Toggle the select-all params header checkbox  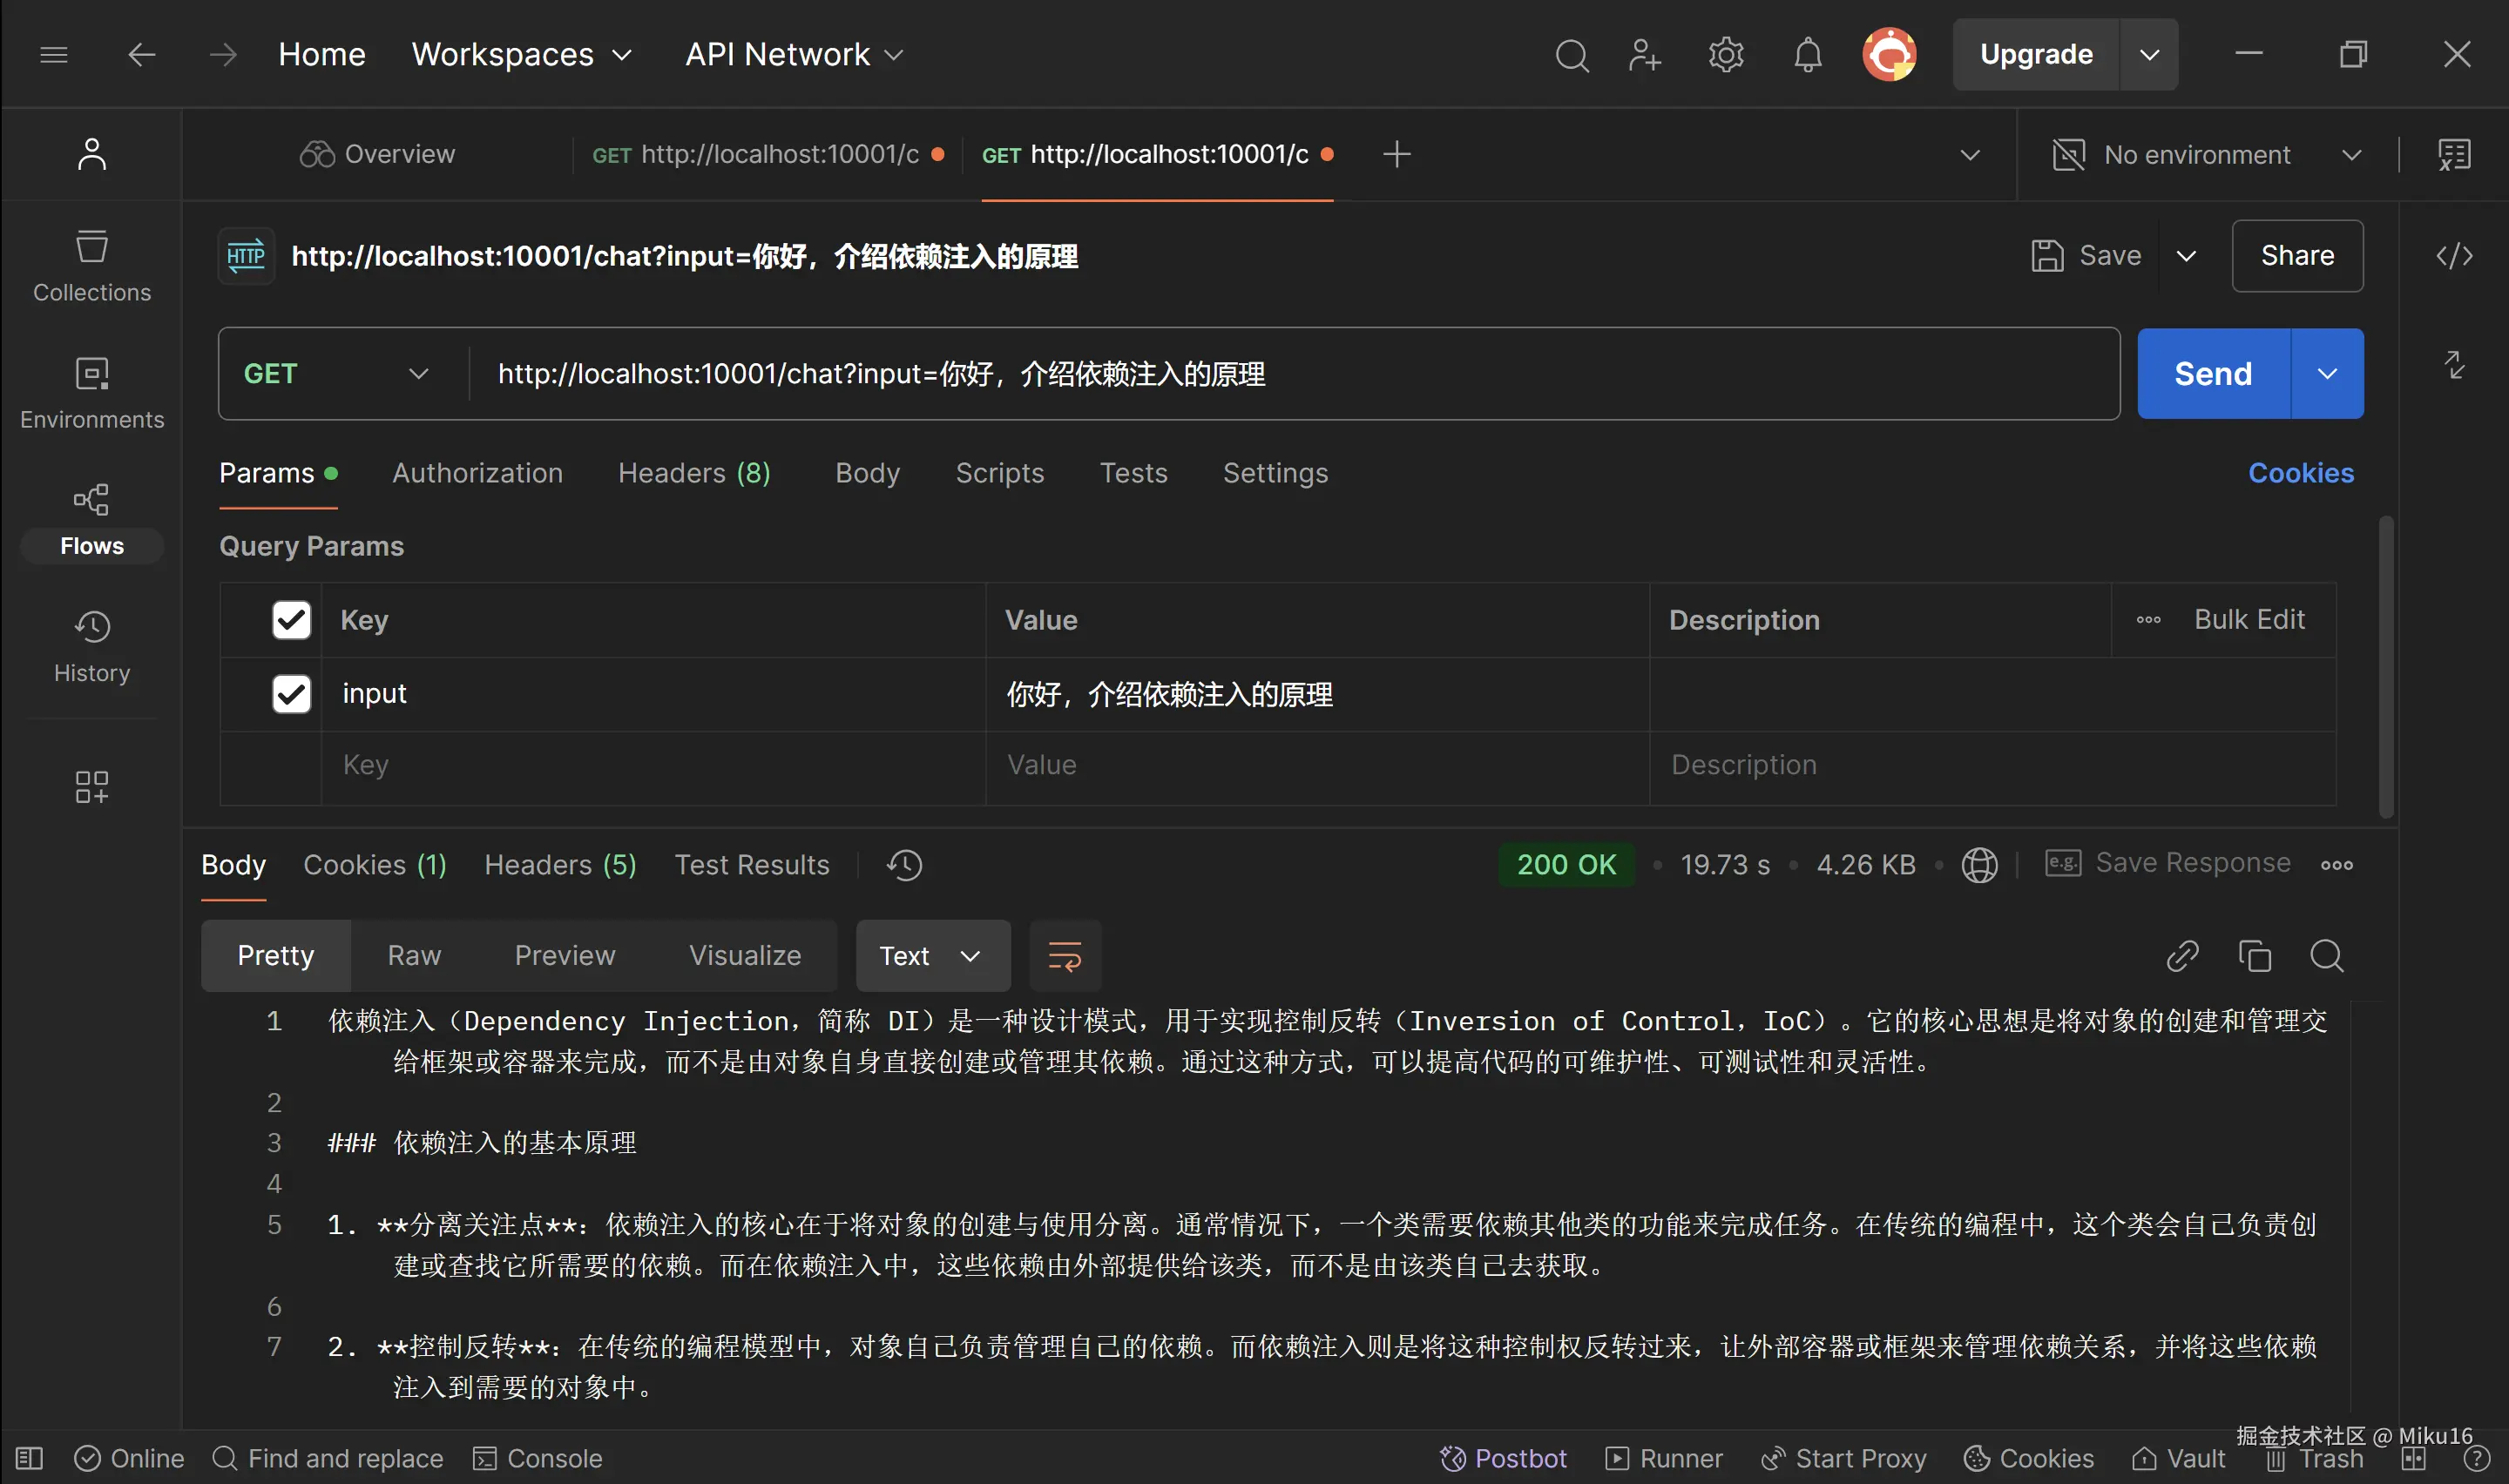click(291, 620)
